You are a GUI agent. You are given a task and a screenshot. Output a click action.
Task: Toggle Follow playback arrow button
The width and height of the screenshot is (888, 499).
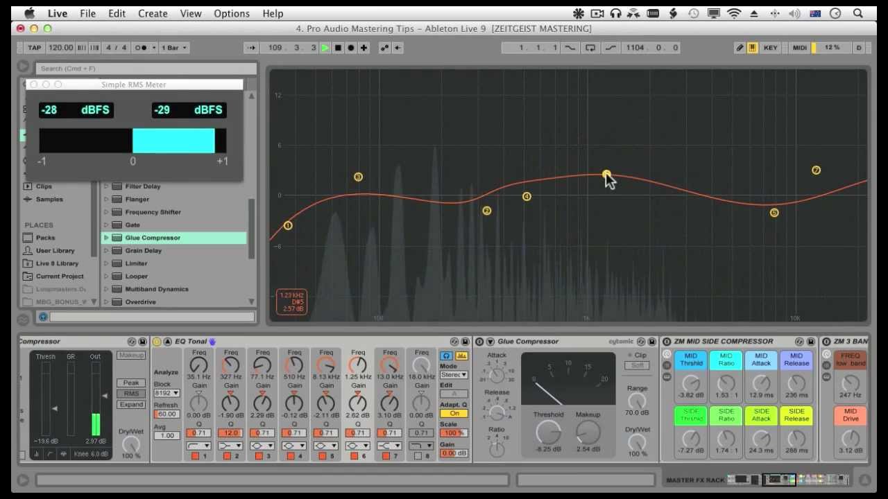[251, 48]
